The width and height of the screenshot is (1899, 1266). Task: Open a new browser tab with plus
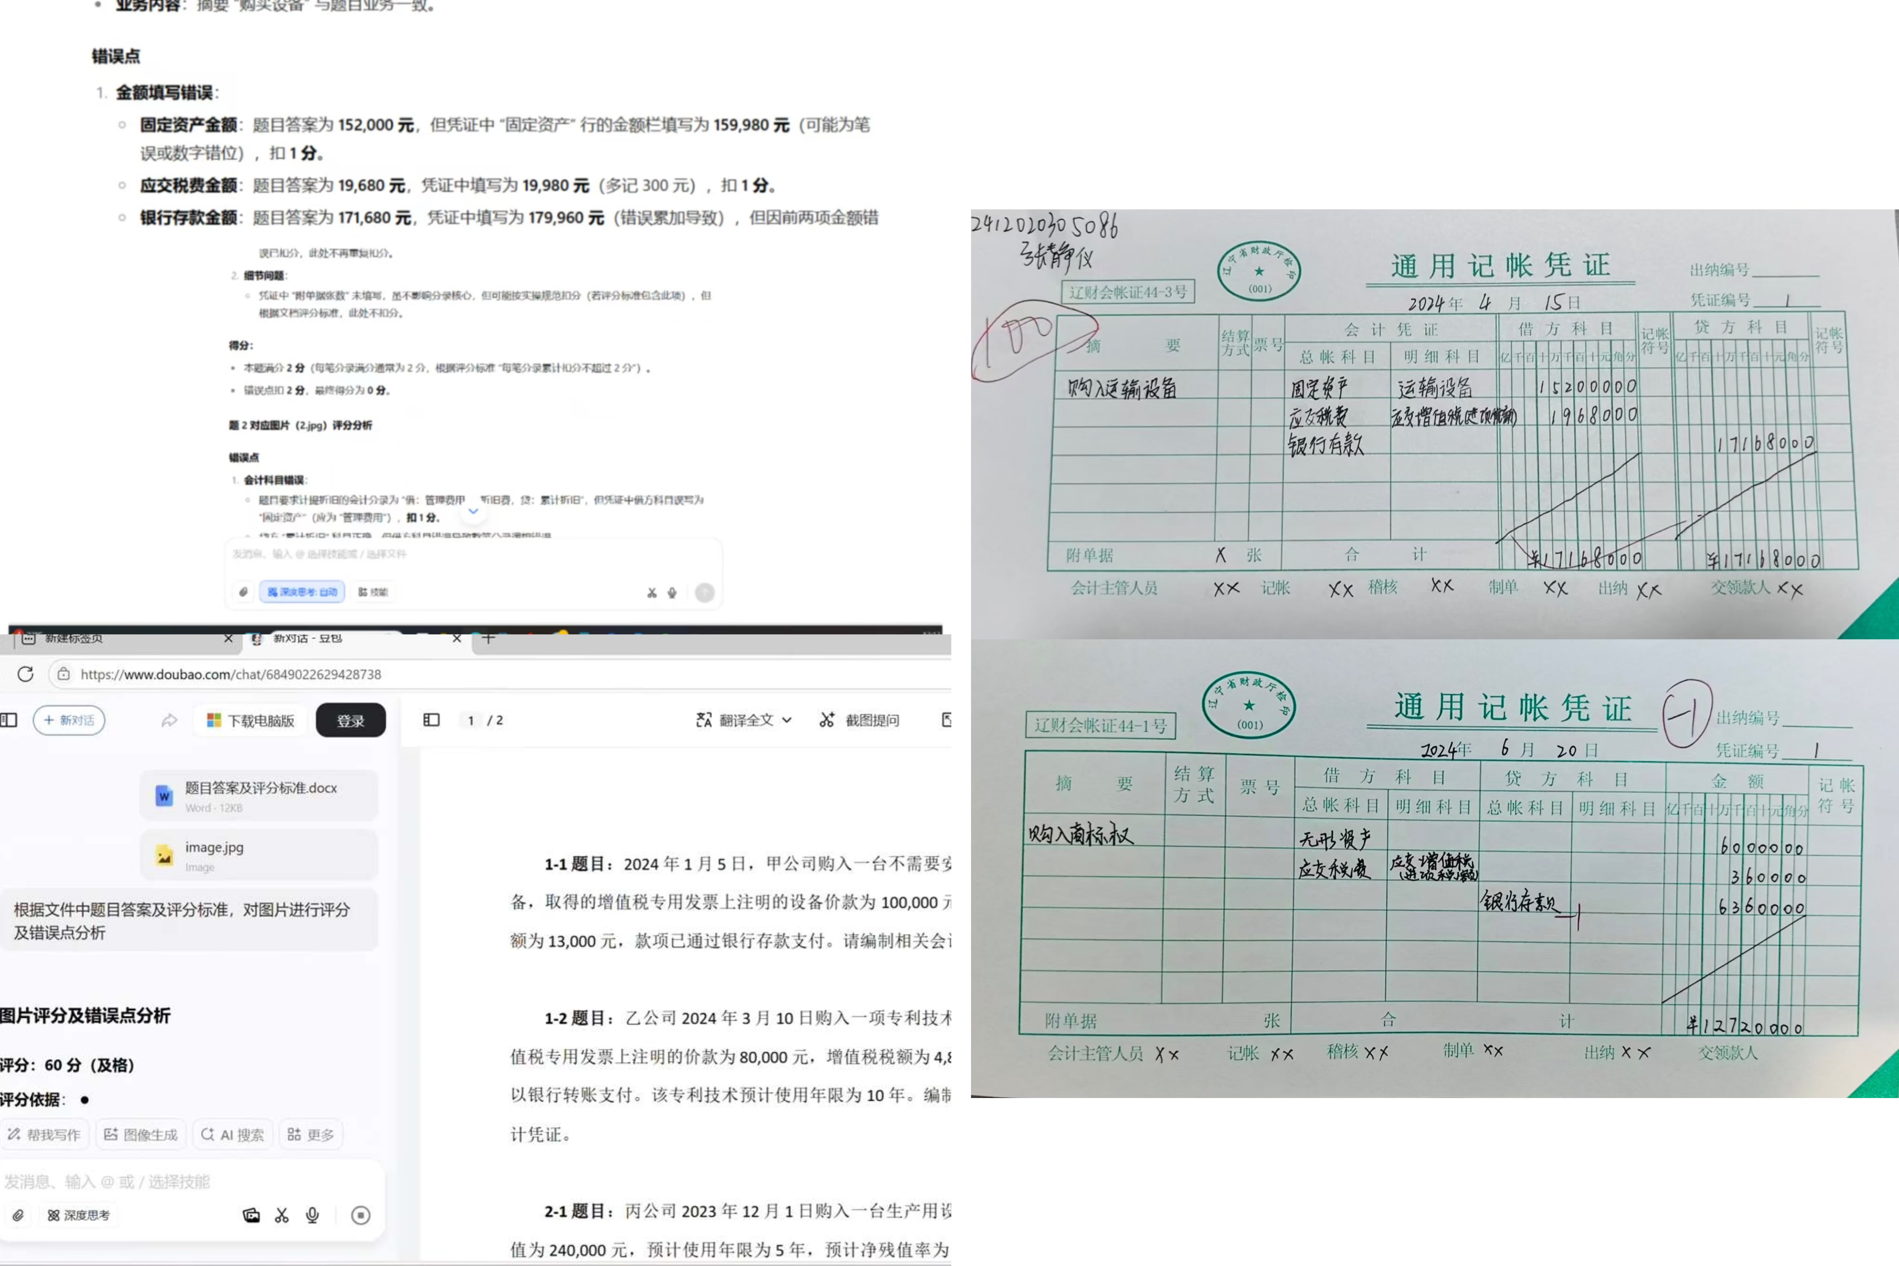[x=489, y=638]
